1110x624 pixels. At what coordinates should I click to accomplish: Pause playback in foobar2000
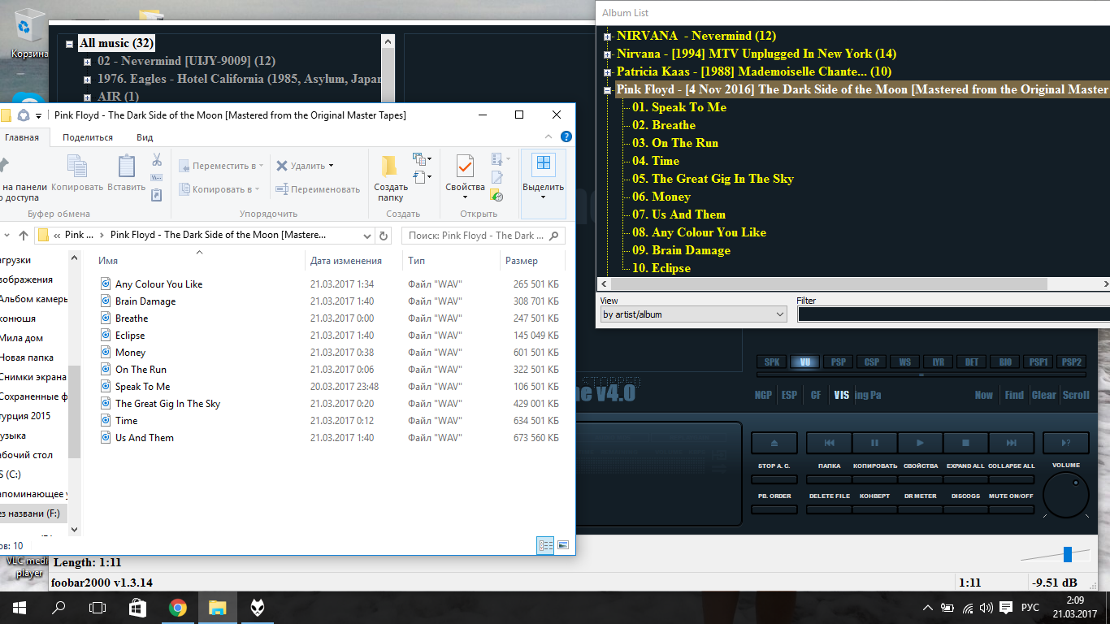pyautogui.click(x=874, y=443)
